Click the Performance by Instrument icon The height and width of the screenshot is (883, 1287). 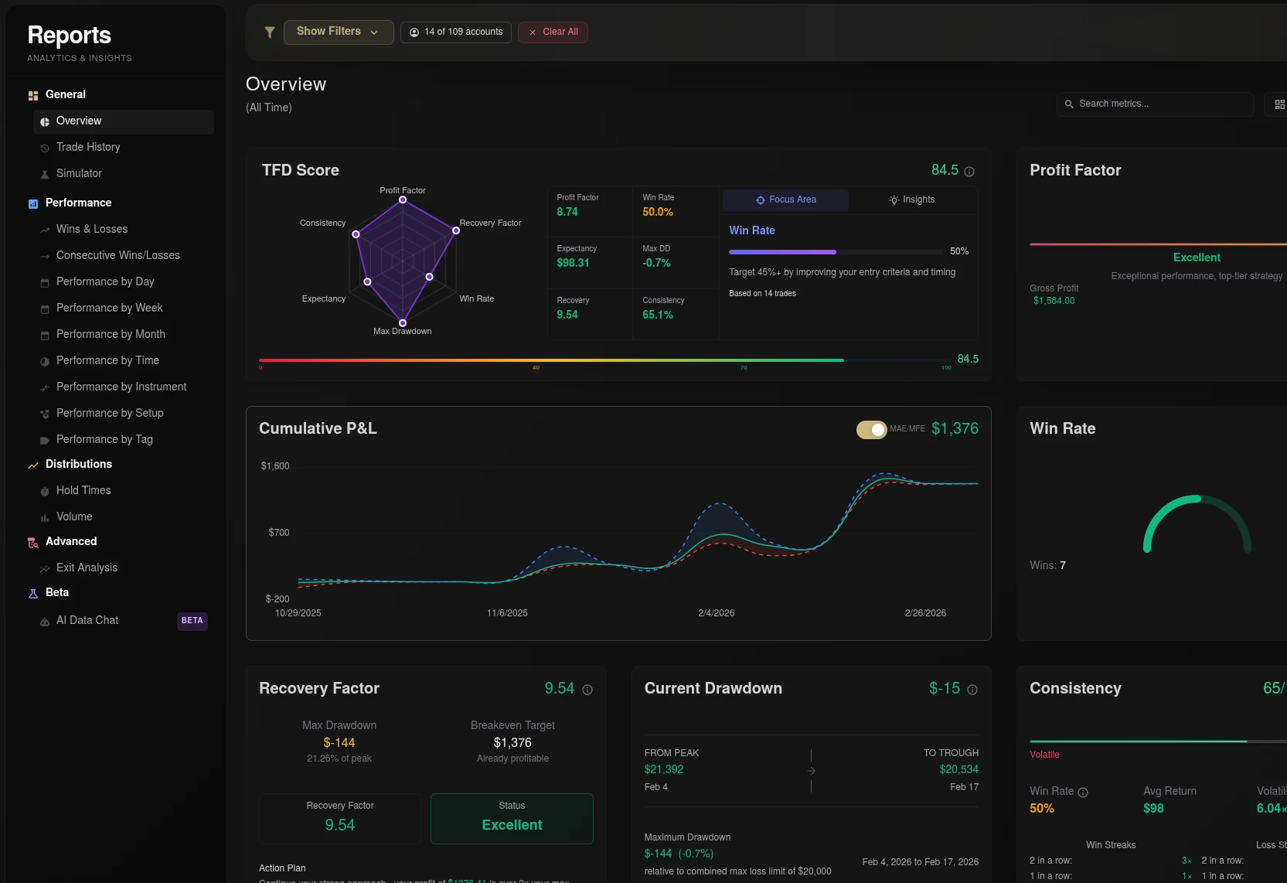(45, 387)
